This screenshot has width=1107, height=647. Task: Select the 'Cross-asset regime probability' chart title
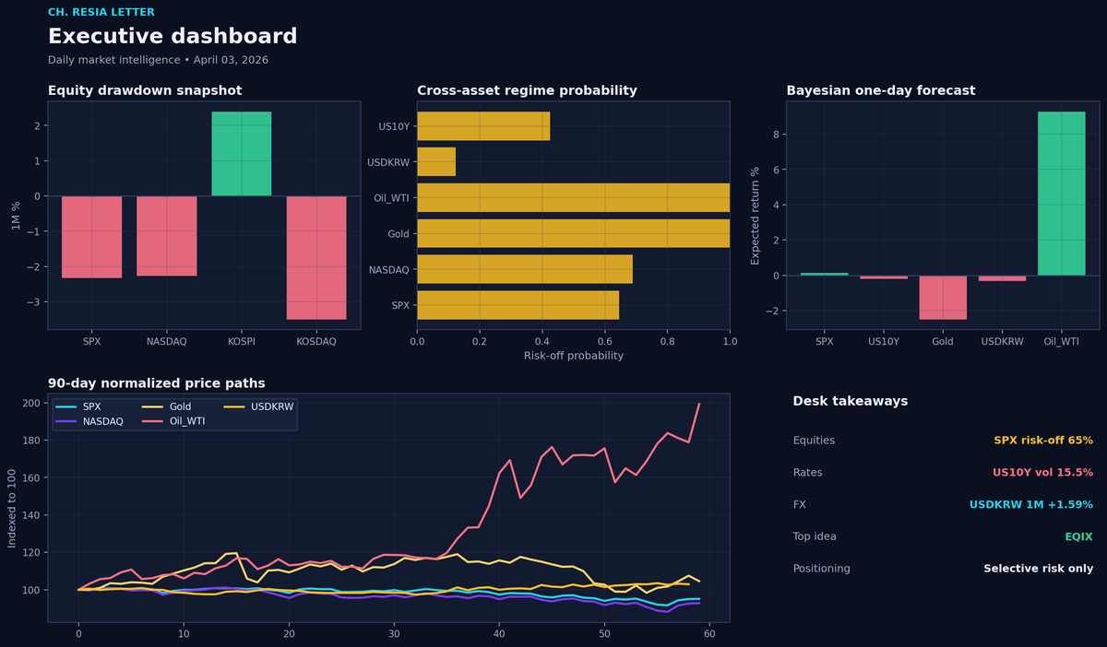[527, 90]
